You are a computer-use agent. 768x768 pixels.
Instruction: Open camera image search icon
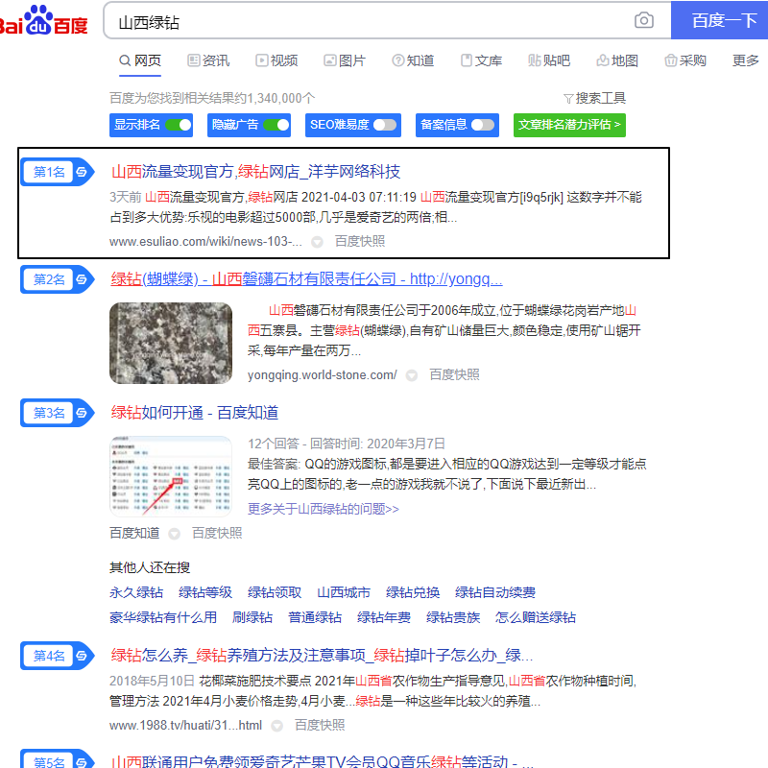tap(643, 20)
